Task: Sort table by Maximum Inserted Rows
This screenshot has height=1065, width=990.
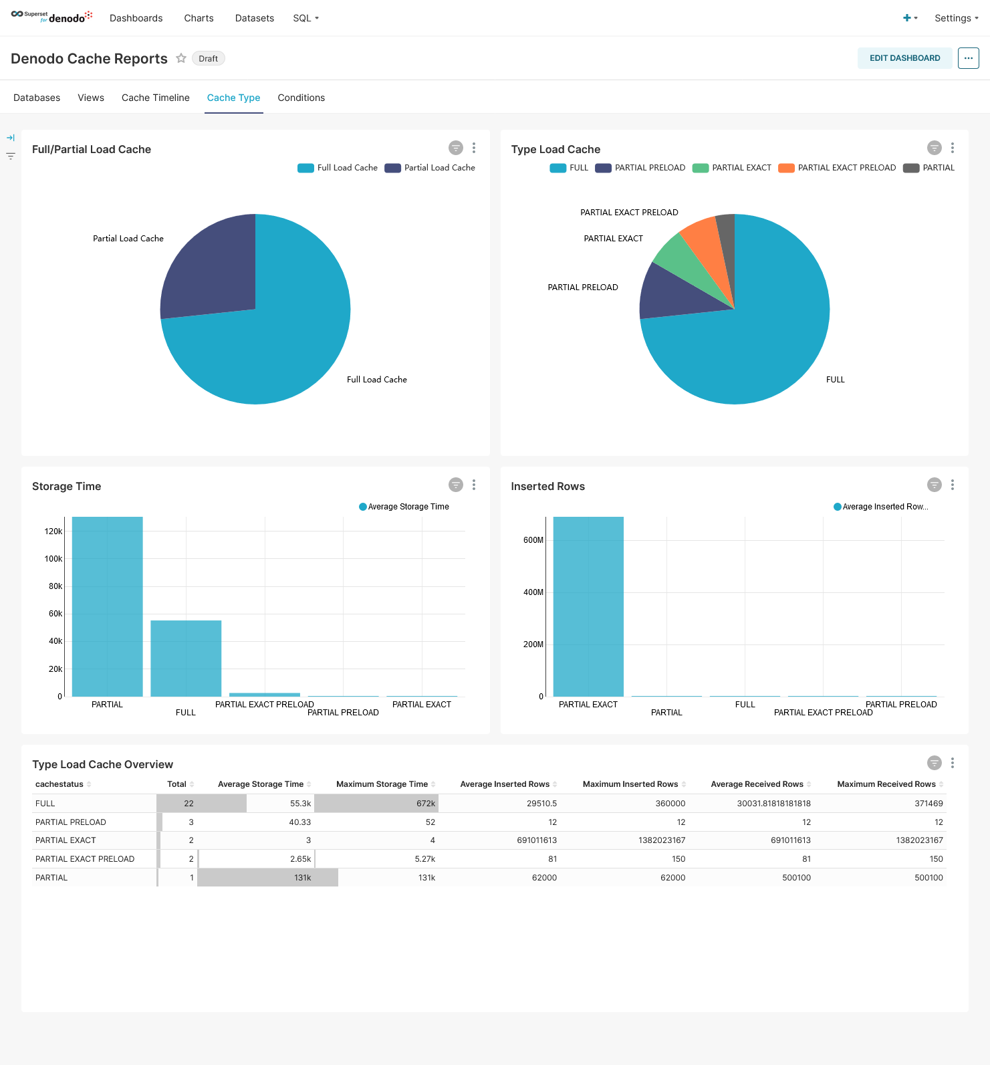Action: pyautogui.click(x=634, y=784)
